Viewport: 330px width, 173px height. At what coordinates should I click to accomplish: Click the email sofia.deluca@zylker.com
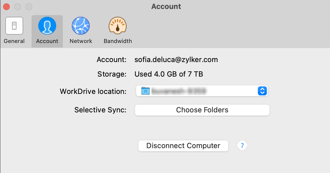pos(176,60)
